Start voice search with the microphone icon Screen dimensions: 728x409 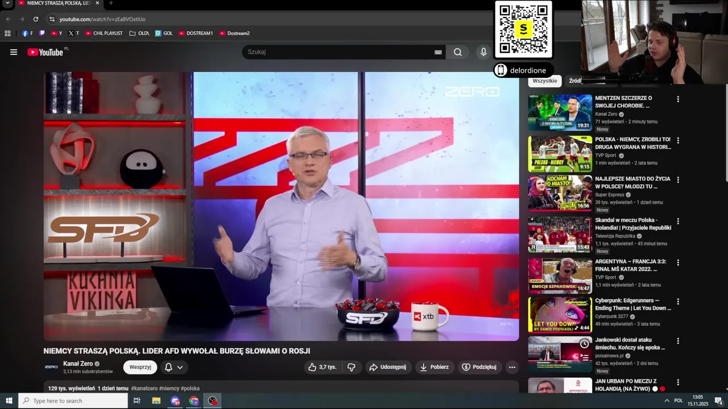click(483, 52)
